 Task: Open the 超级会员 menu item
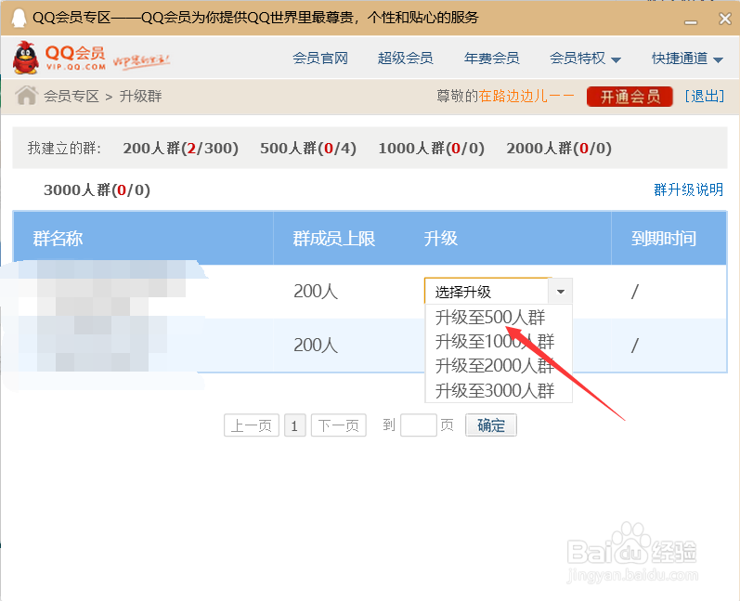click(406, 59)
